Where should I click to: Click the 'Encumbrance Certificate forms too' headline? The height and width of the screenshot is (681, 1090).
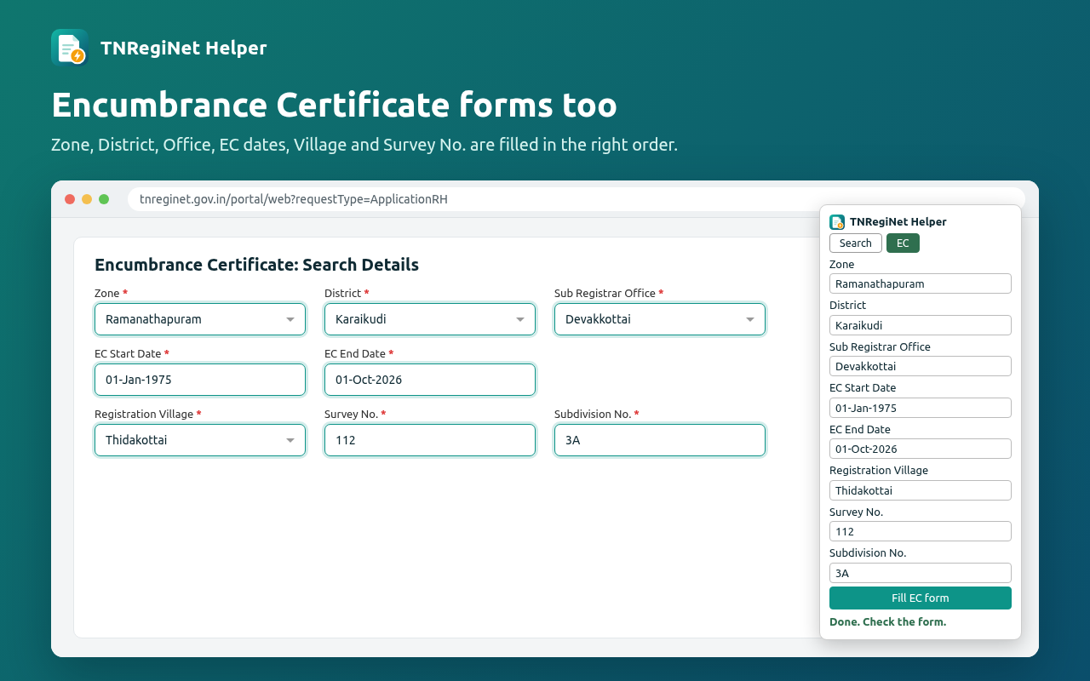pos(334,105)
